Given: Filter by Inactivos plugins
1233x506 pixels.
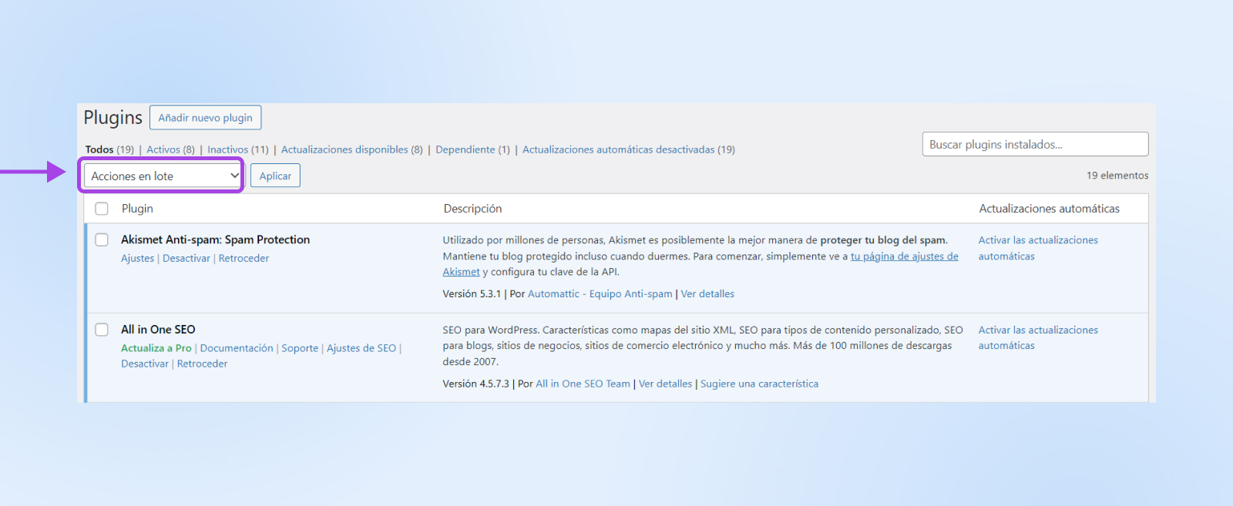Looking at the screenshot, I should click(x=227, y=150).
